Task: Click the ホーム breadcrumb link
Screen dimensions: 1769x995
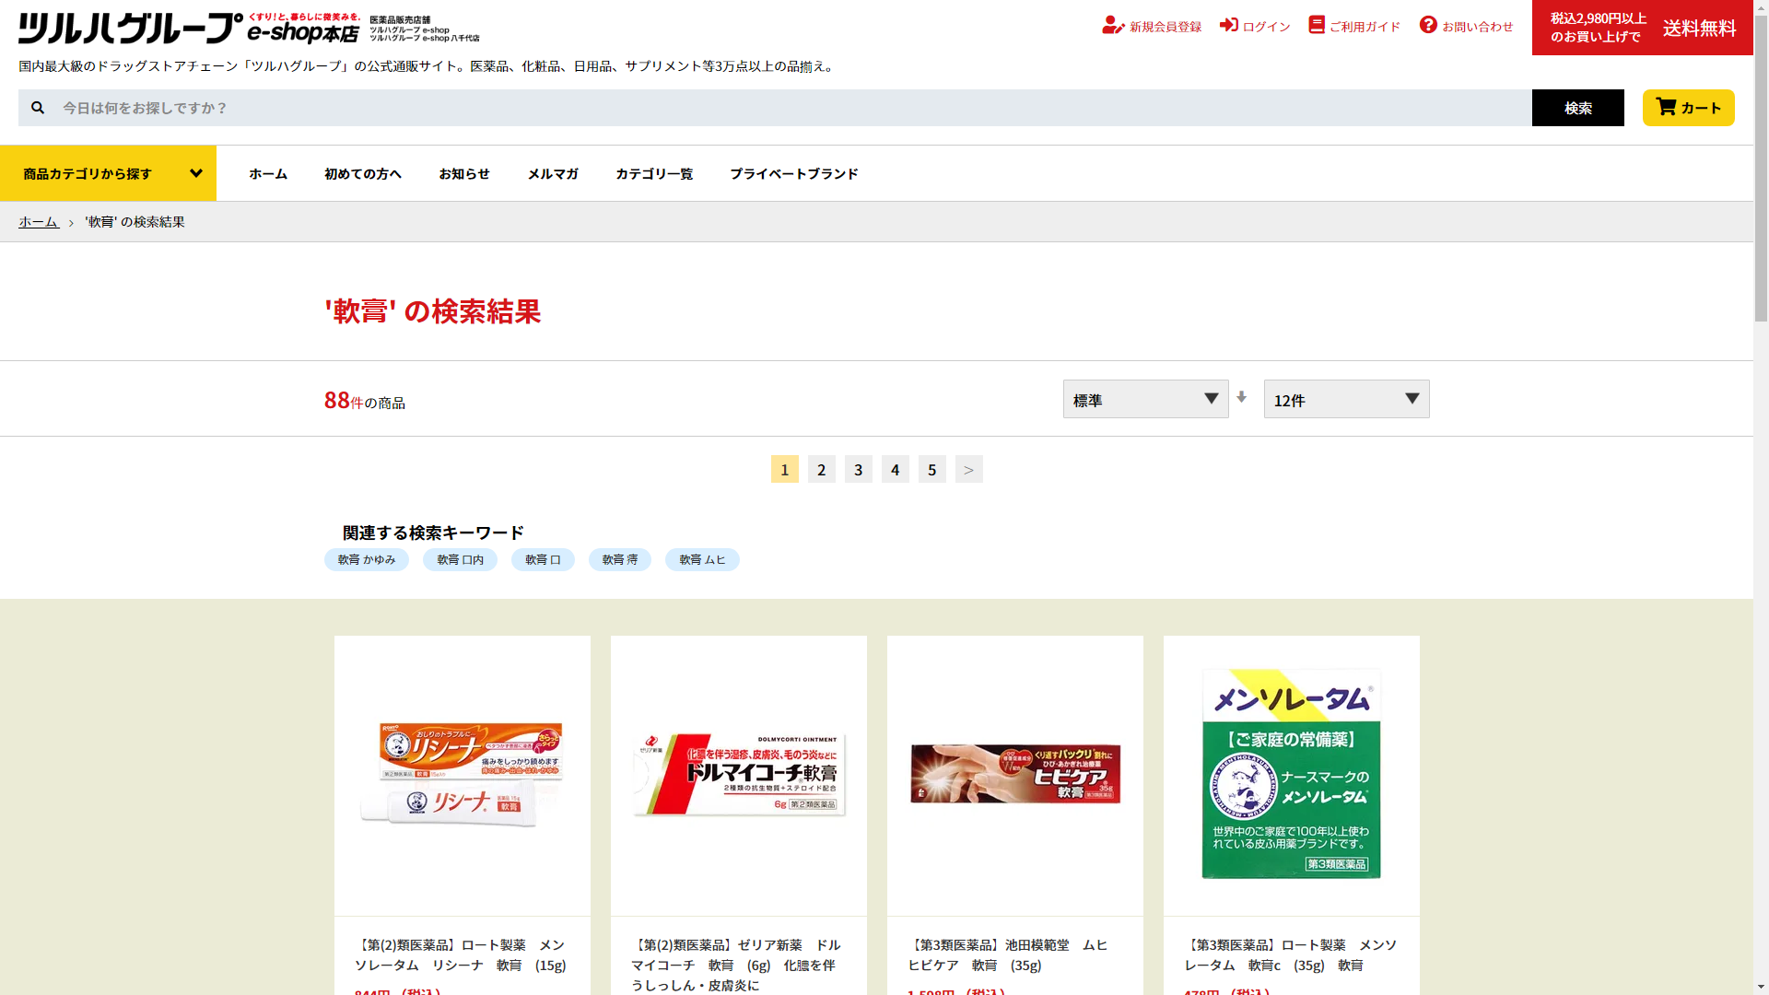Action: click(39, 222)
